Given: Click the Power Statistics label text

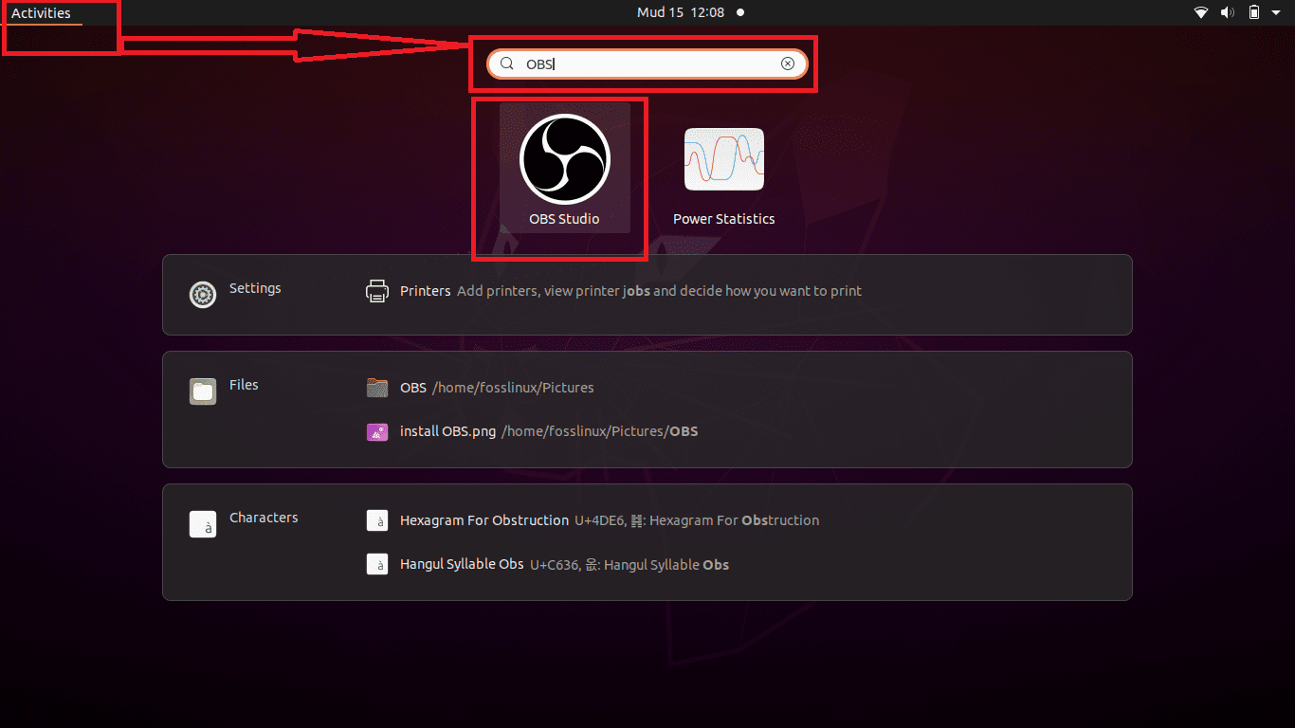Looking at the screenshot, I should click(724, 219).
